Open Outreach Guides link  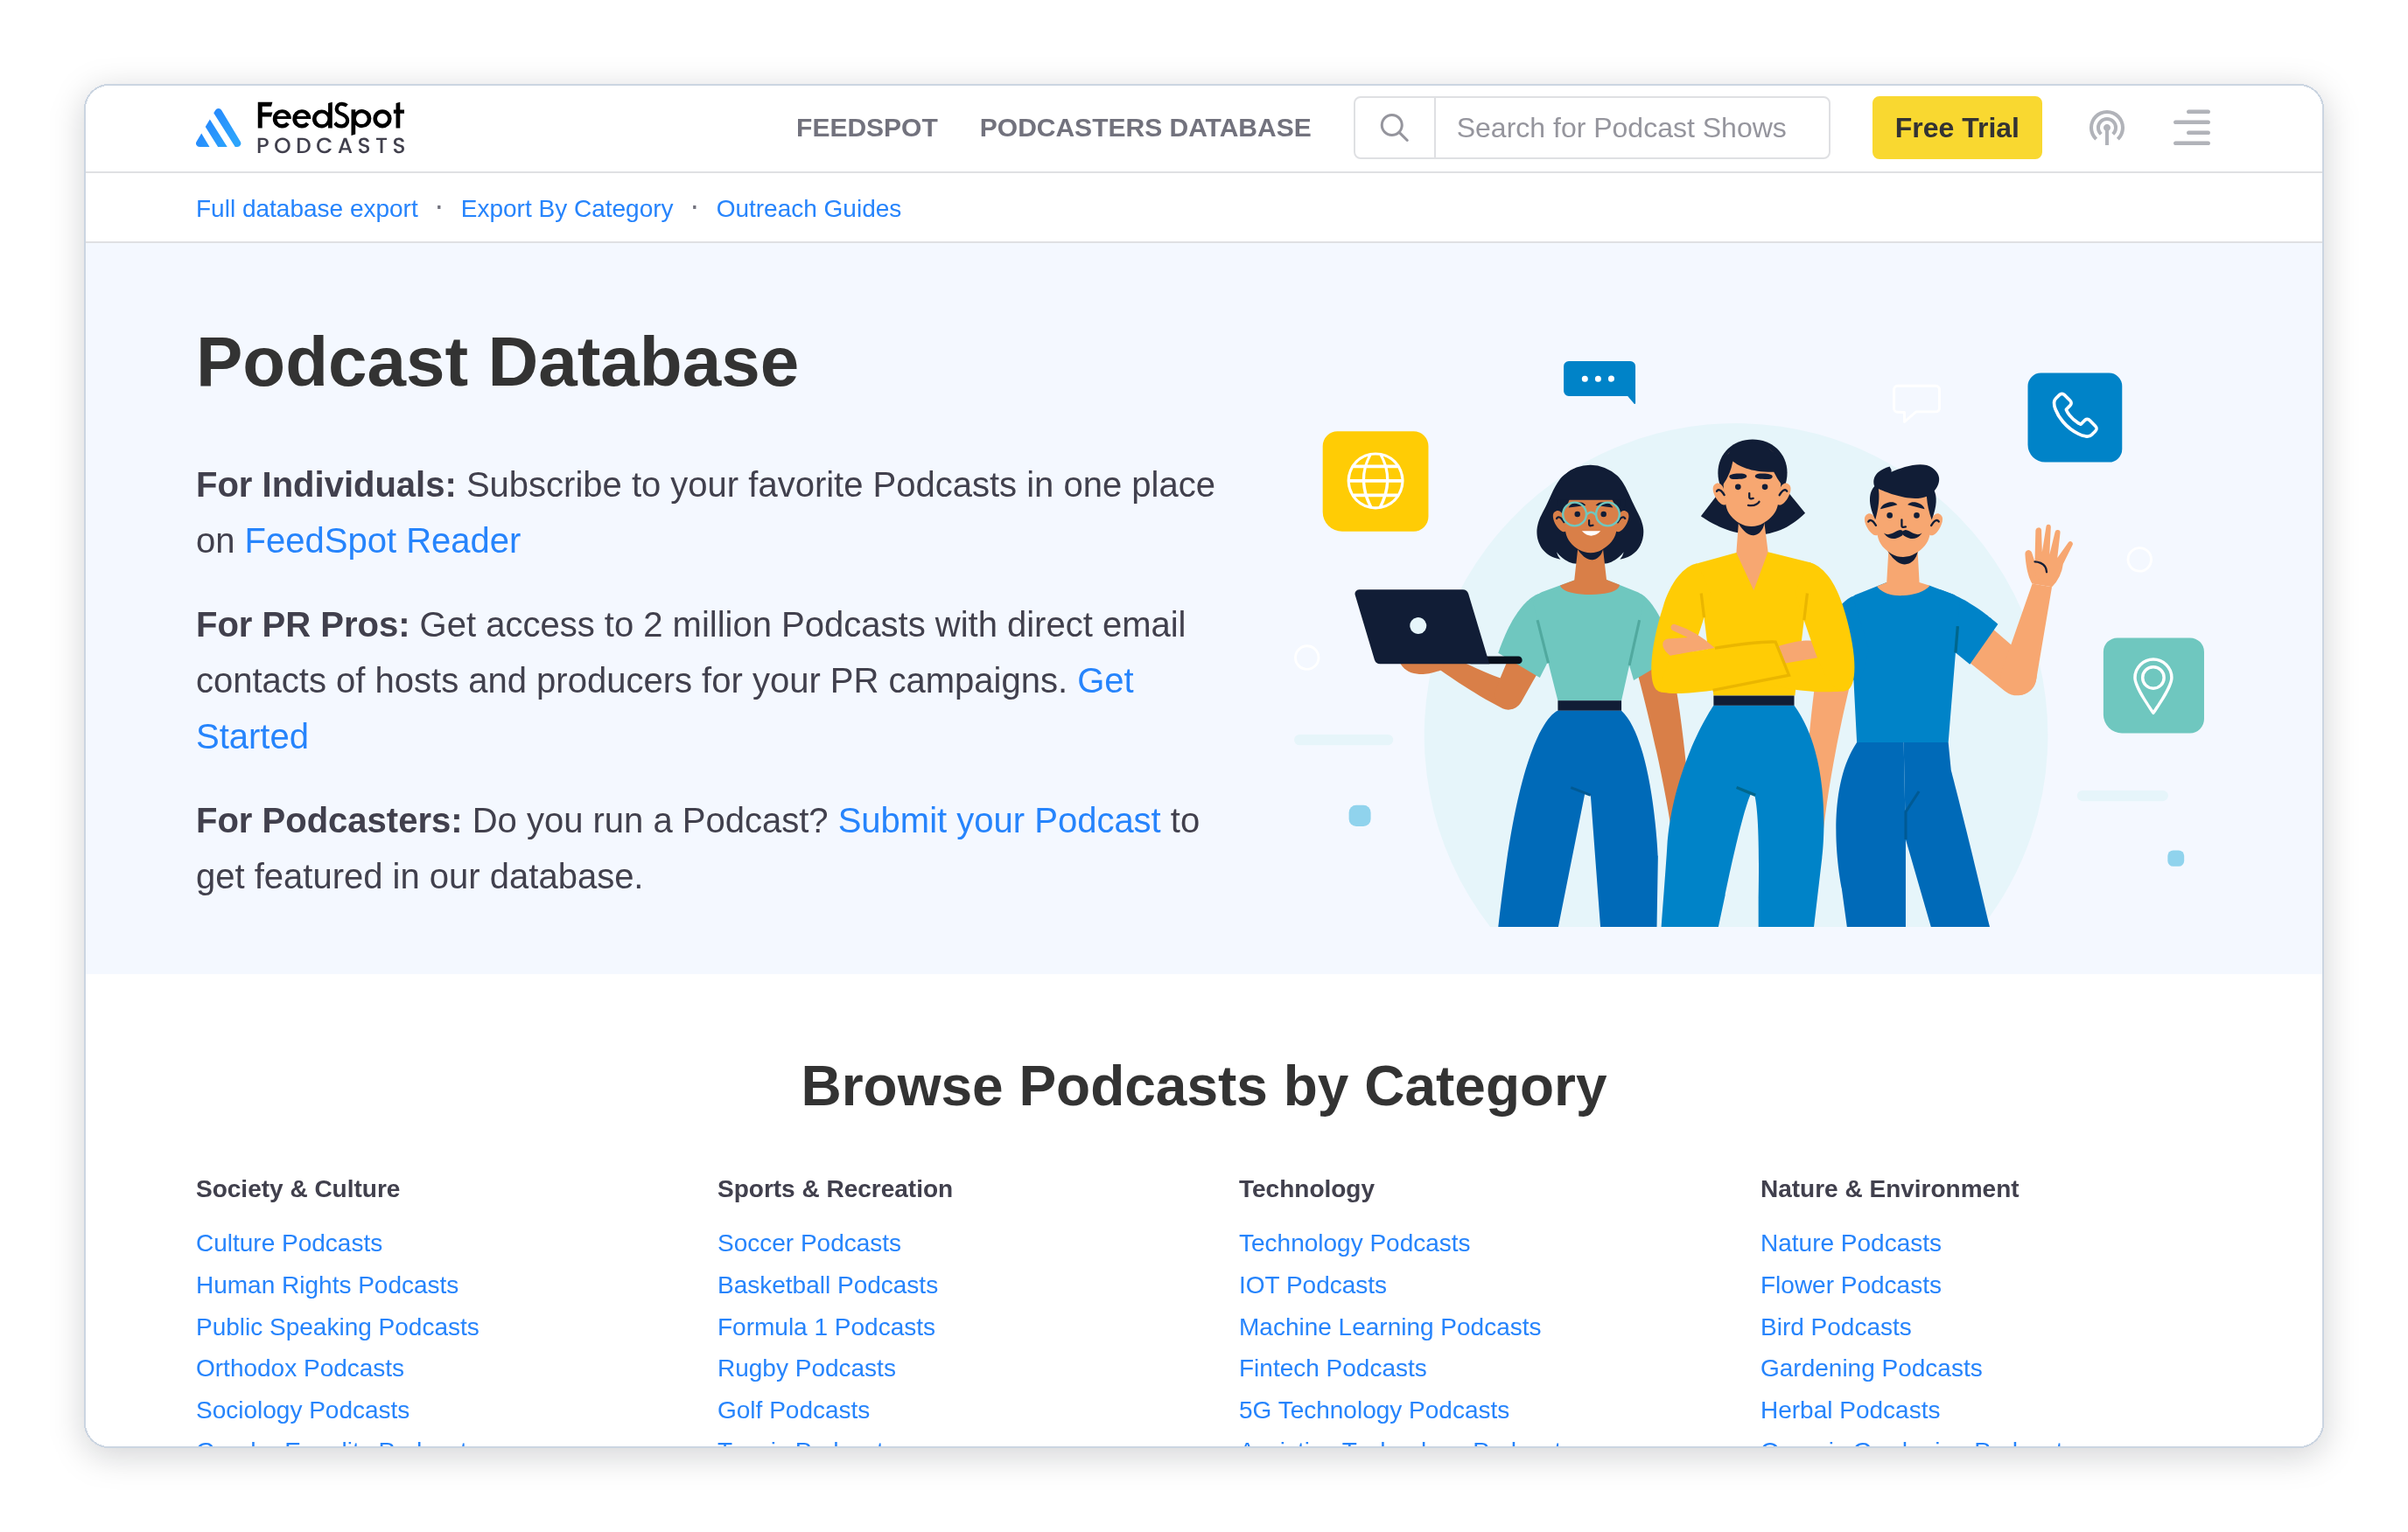coord(808,208)
